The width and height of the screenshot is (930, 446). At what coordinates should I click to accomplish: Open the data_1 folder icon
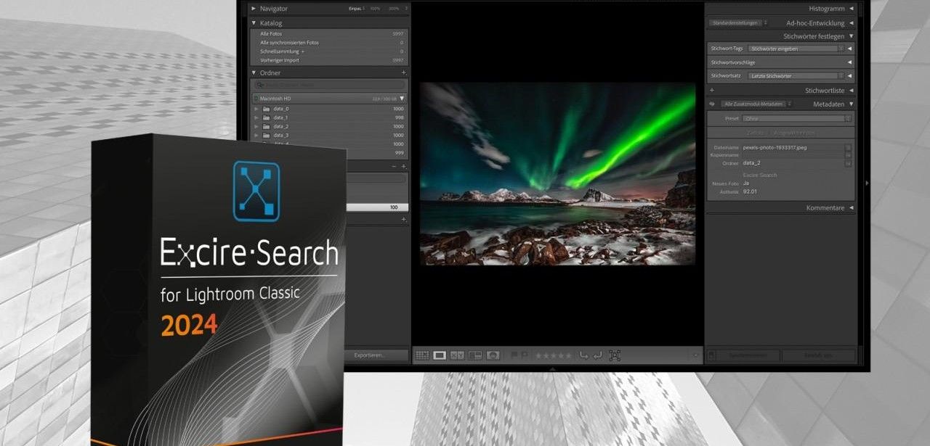point(267,117)
